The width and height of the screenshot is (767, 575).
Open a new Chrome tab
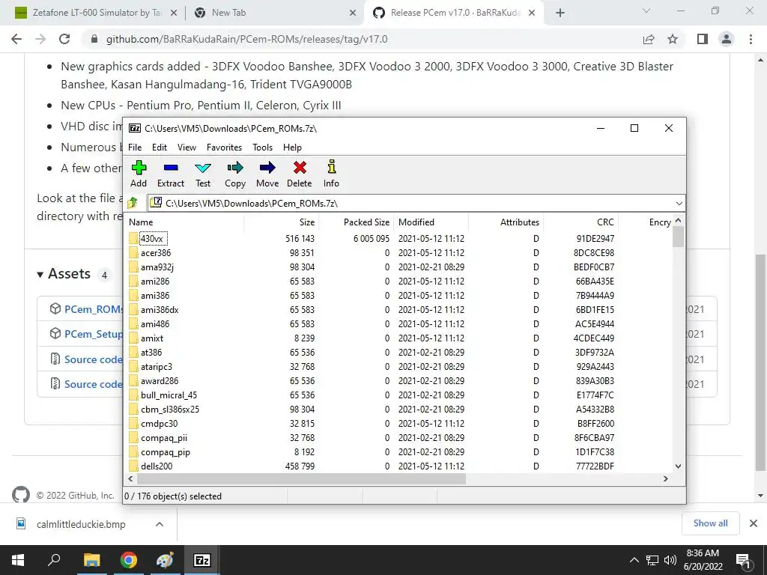(560, 13)
